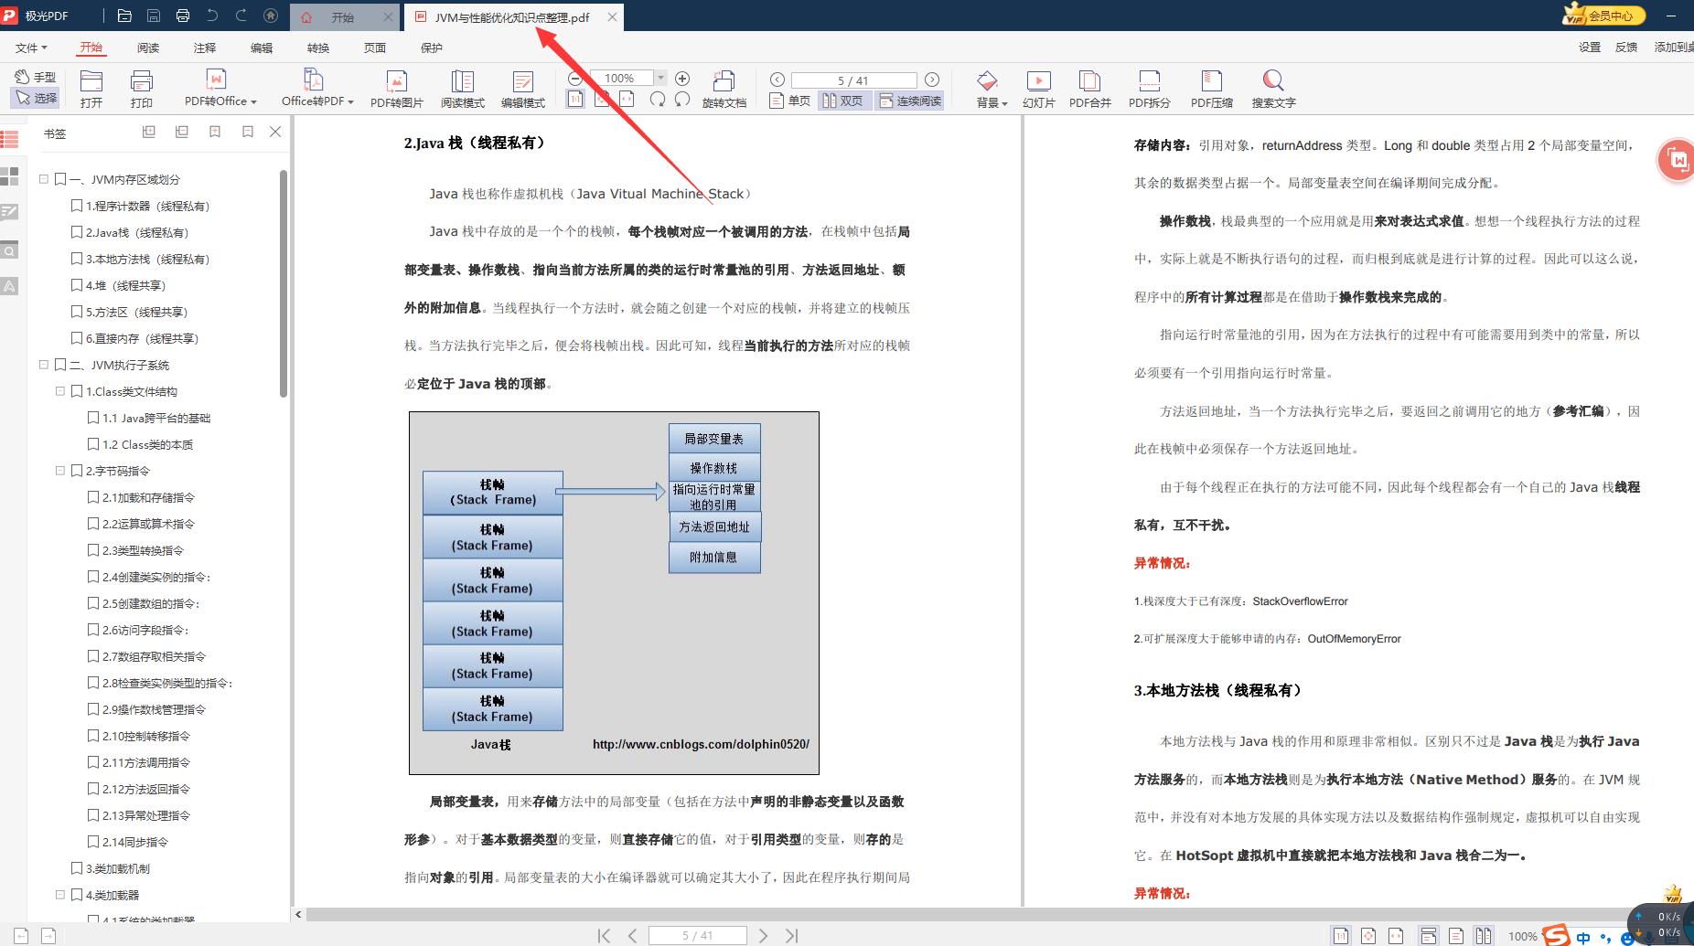Jump to first page in bottom navigation
The width and height of the screenshot is (1694, 946).
point(604,935)
